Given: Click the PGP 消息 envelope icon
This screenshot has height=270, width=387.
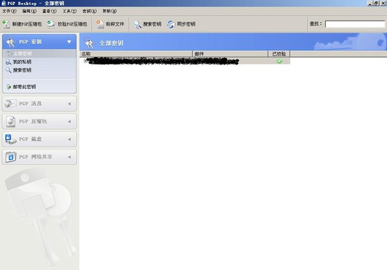Looking at the screenshot, I should (10, 104).
